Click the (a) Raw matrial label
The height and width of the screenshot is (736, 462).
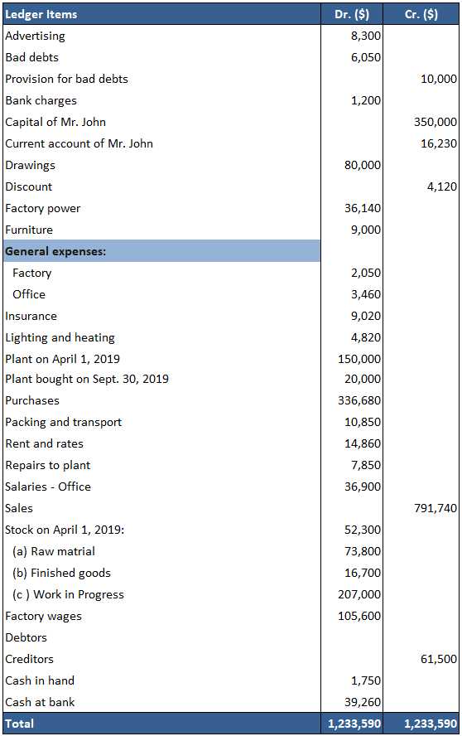coord(54,552)
